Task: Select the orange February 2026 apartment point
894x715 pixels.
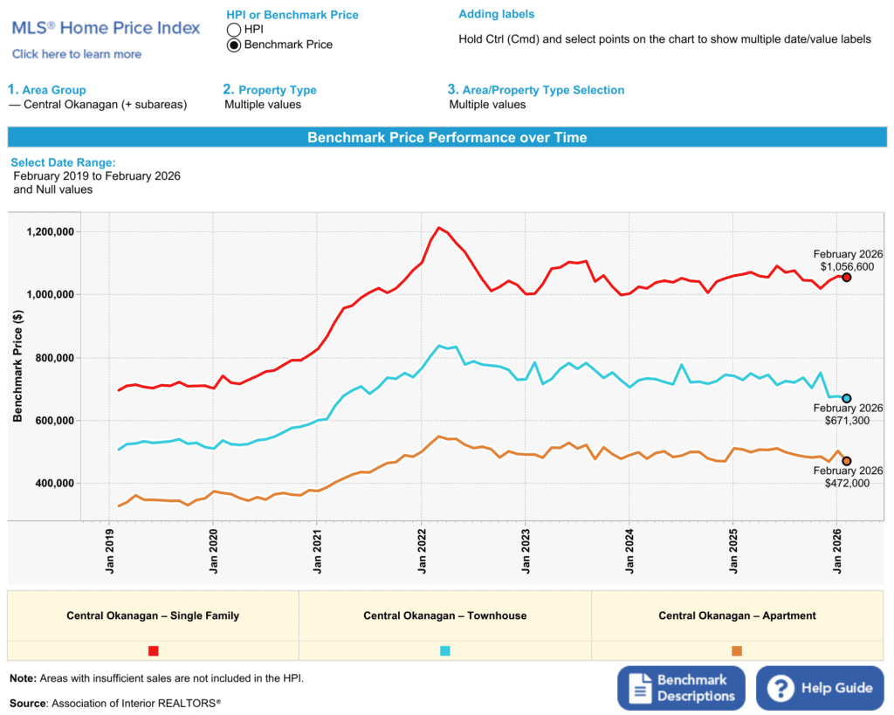Action: (846, 461)
